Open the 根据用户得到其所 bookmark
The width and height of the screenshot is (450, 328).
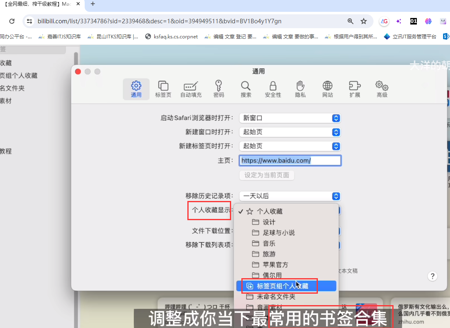351,37
